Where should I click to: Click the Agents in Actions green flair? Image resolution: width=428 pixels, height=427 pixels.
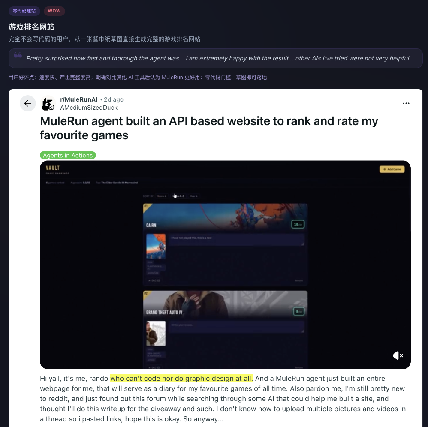click(x=68, y=155)
